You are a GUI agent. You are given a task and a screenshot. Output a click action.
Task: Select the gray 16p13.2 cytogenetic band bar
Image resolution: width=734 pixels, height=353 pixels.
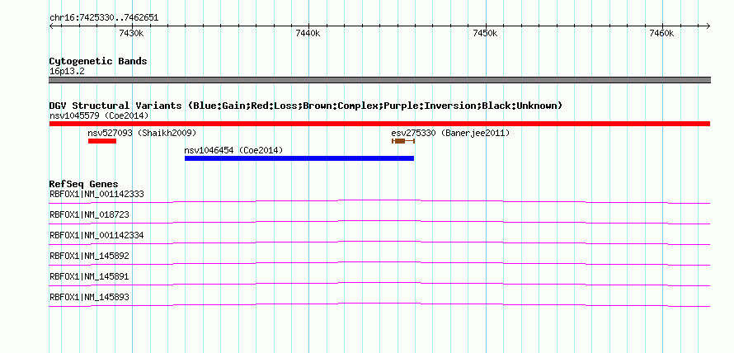tap(379, 80)
